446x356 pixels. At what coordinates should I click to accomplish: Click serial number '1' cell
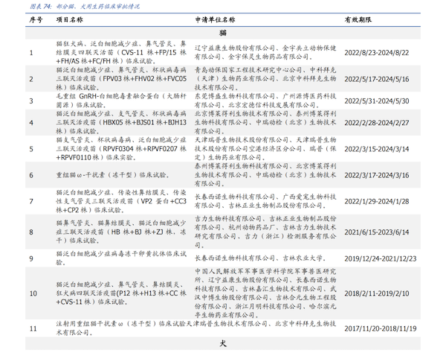coord(31,53)
